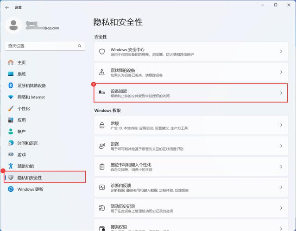
Task: Click the person icon next to 帐户
Action: pos(11,131)
